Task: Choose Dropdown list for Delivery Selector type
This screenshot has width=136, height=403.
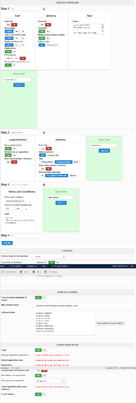Action: [52, 45]
